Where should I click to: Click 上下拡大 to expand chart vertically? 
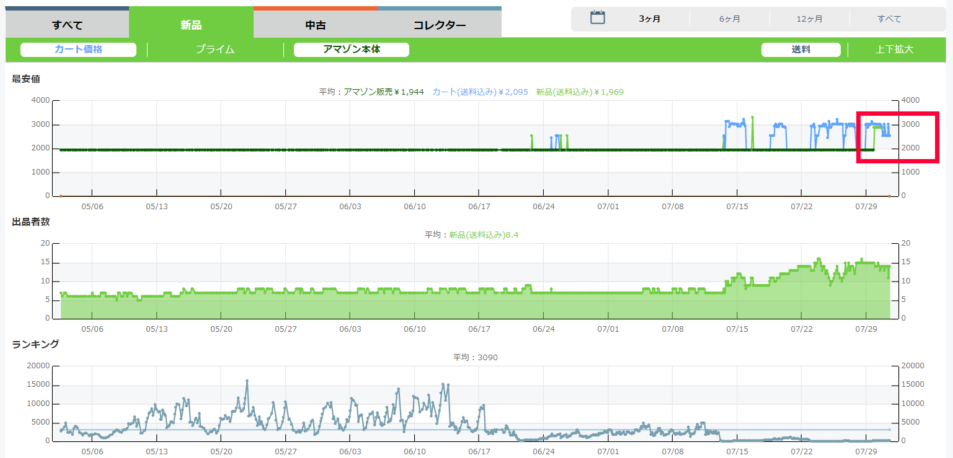[894, 50]
